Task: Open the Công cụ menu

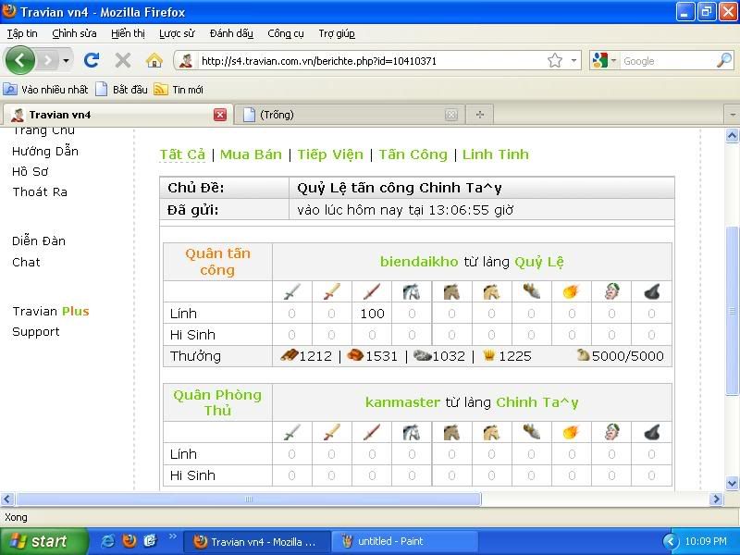Action: (286, 33)
